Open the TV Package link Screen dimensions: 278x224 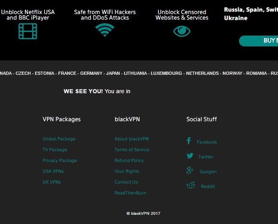coord(55,150)
